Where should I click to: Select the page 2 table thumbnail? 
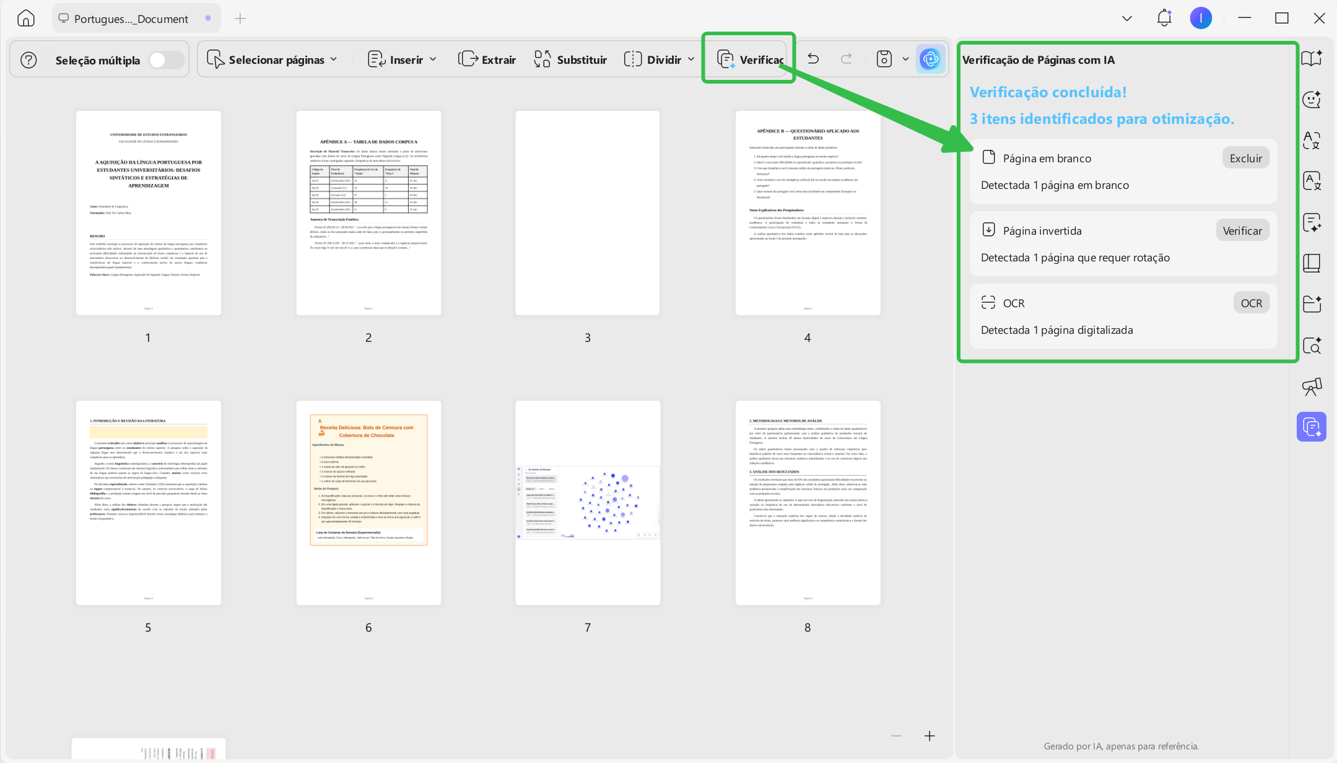pos(368,213)
